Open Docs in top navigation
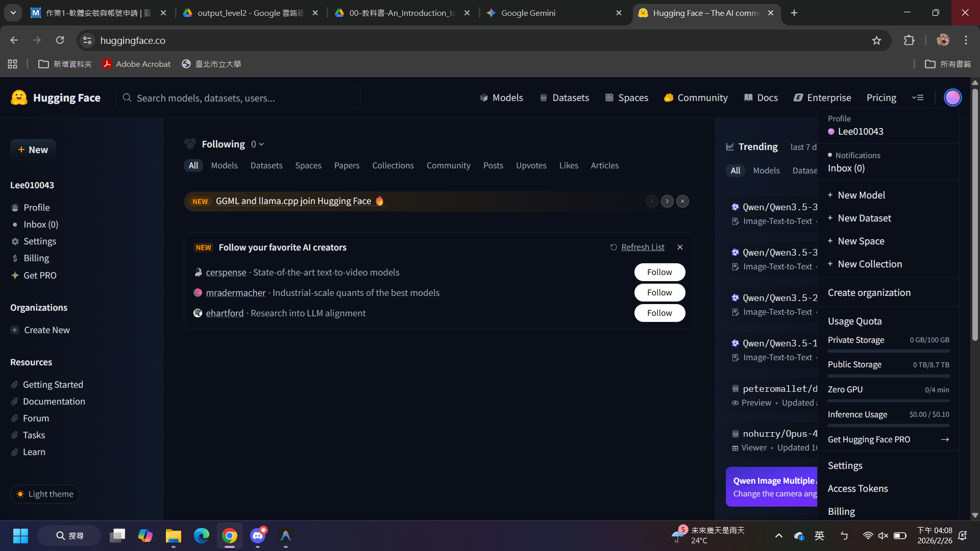The image size is (980, 551). point(761,97)
